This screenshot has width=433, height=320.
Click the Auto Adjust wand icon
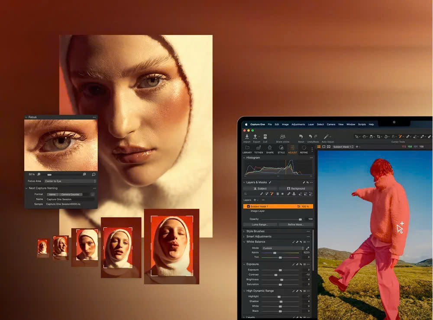pyautogui.click(x=326, y=137)
